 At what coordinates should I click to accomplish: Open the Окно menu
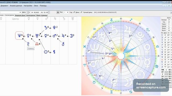coord(36,6)
